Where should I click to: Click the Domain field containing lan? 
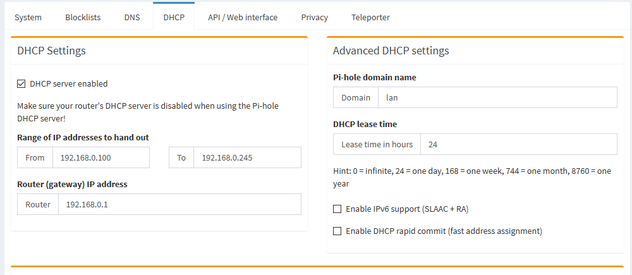(497, 98)
